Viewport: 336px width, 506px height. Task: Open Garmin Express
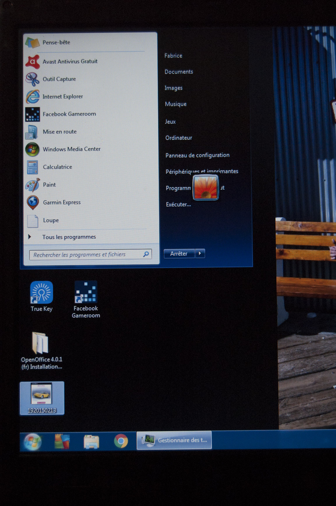[61, 203]
